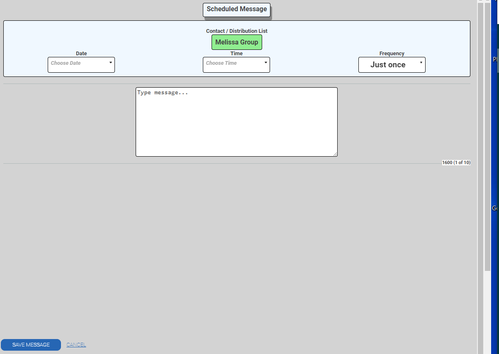Click the 1600 character counter
499x354 pixels.
click(456, 162)
